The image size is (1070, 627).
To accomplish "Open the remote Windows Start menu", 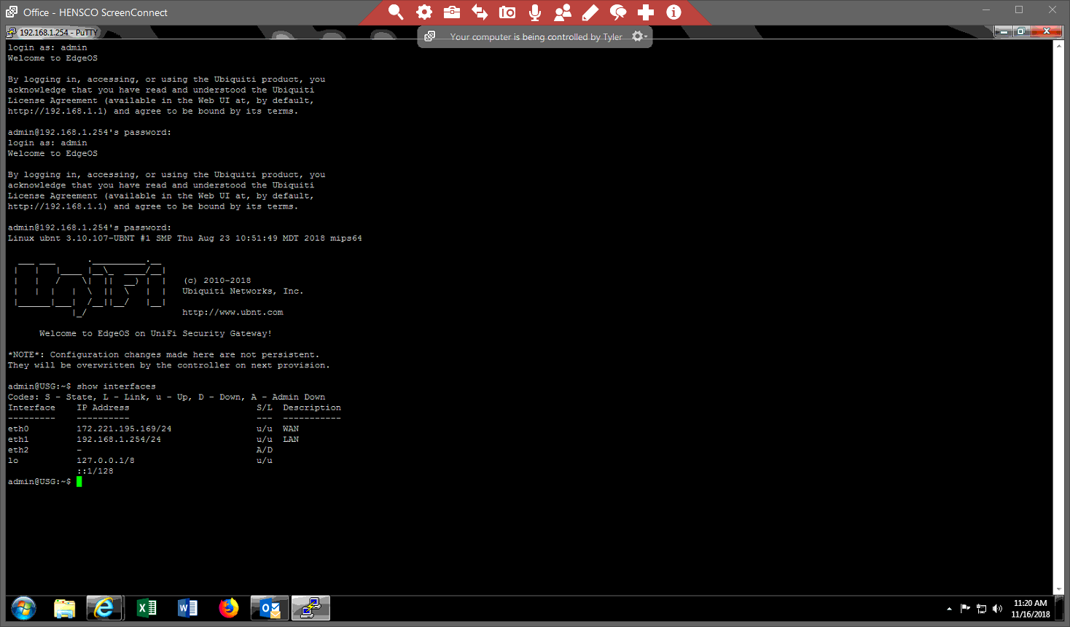I will pyautogui.click(x=23, y=608).
